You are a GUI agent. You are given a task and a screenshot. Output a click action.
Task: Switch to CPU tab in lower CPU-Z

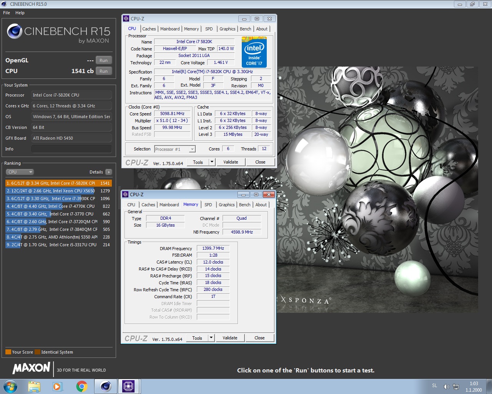click(x=131, y=205)
